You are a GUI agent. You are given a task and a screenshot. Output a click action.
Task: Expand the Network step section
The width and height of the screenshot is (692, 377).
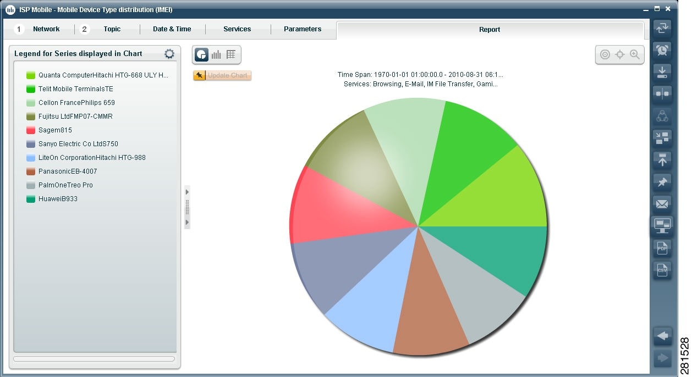pyautogui.click(x=46, y=29)
